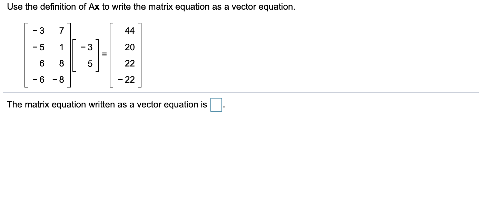Click the entry -8 in matrix A's bottom row
The image size is (483, 217).
point(59,80)
